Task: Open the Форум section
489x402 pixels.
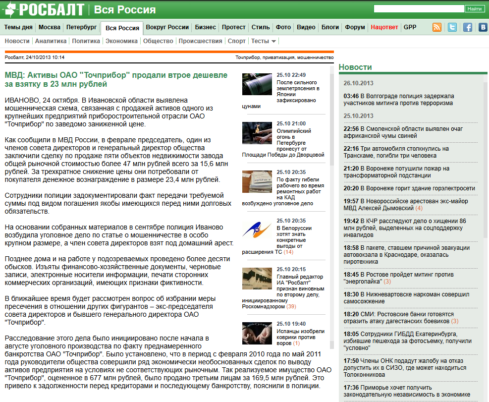Action: click(x=355, y=27)
